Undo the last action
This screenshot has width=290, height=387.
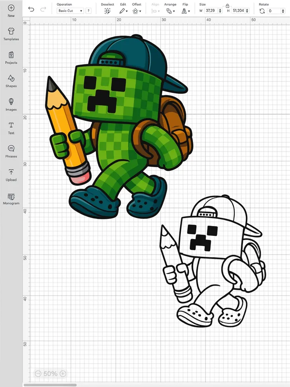(x=31, y=9)
